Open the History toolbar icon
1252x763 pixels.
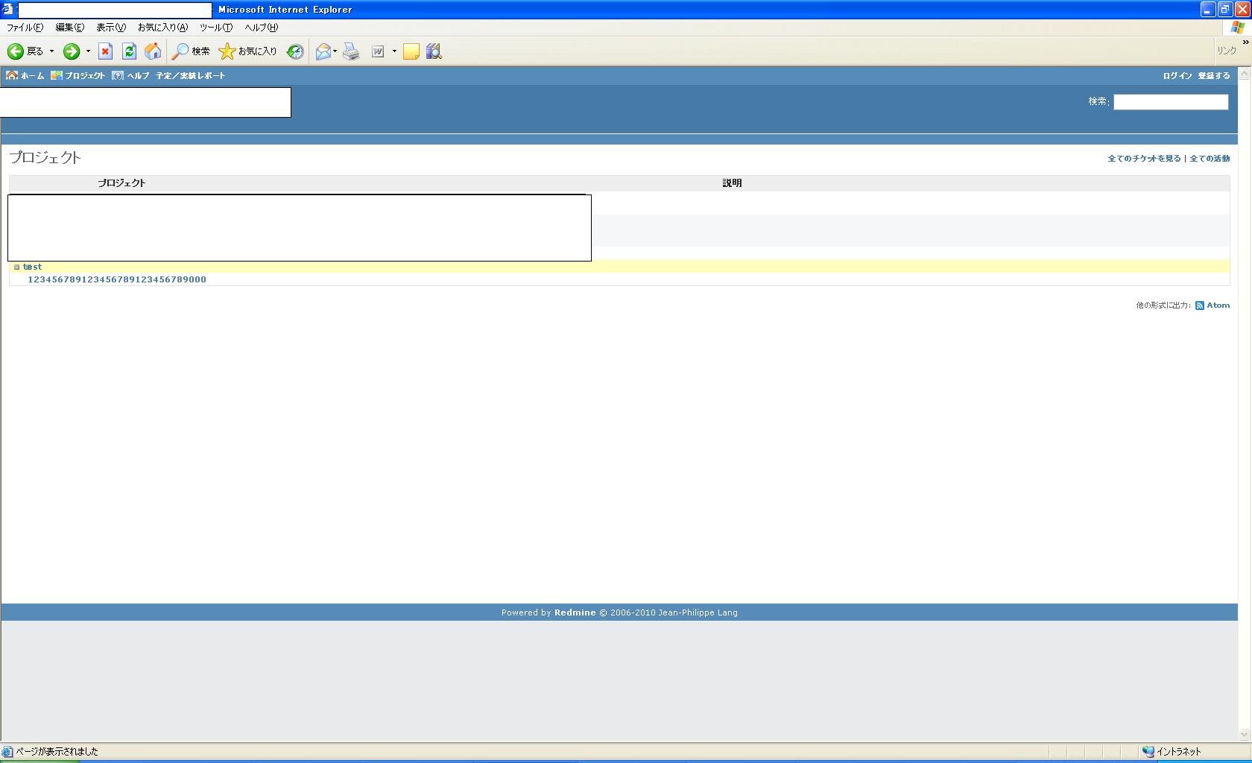pos(296,51)
